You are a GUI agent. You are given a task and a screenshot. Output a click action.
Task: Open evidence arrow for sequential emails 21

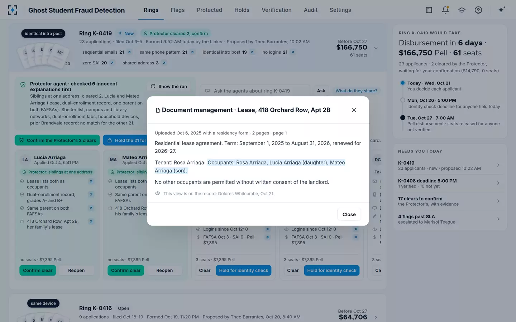[129, 52]
